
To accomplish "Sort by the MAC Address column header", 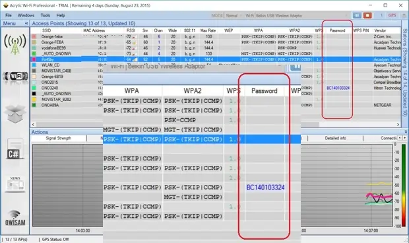I will coord(94,30).
